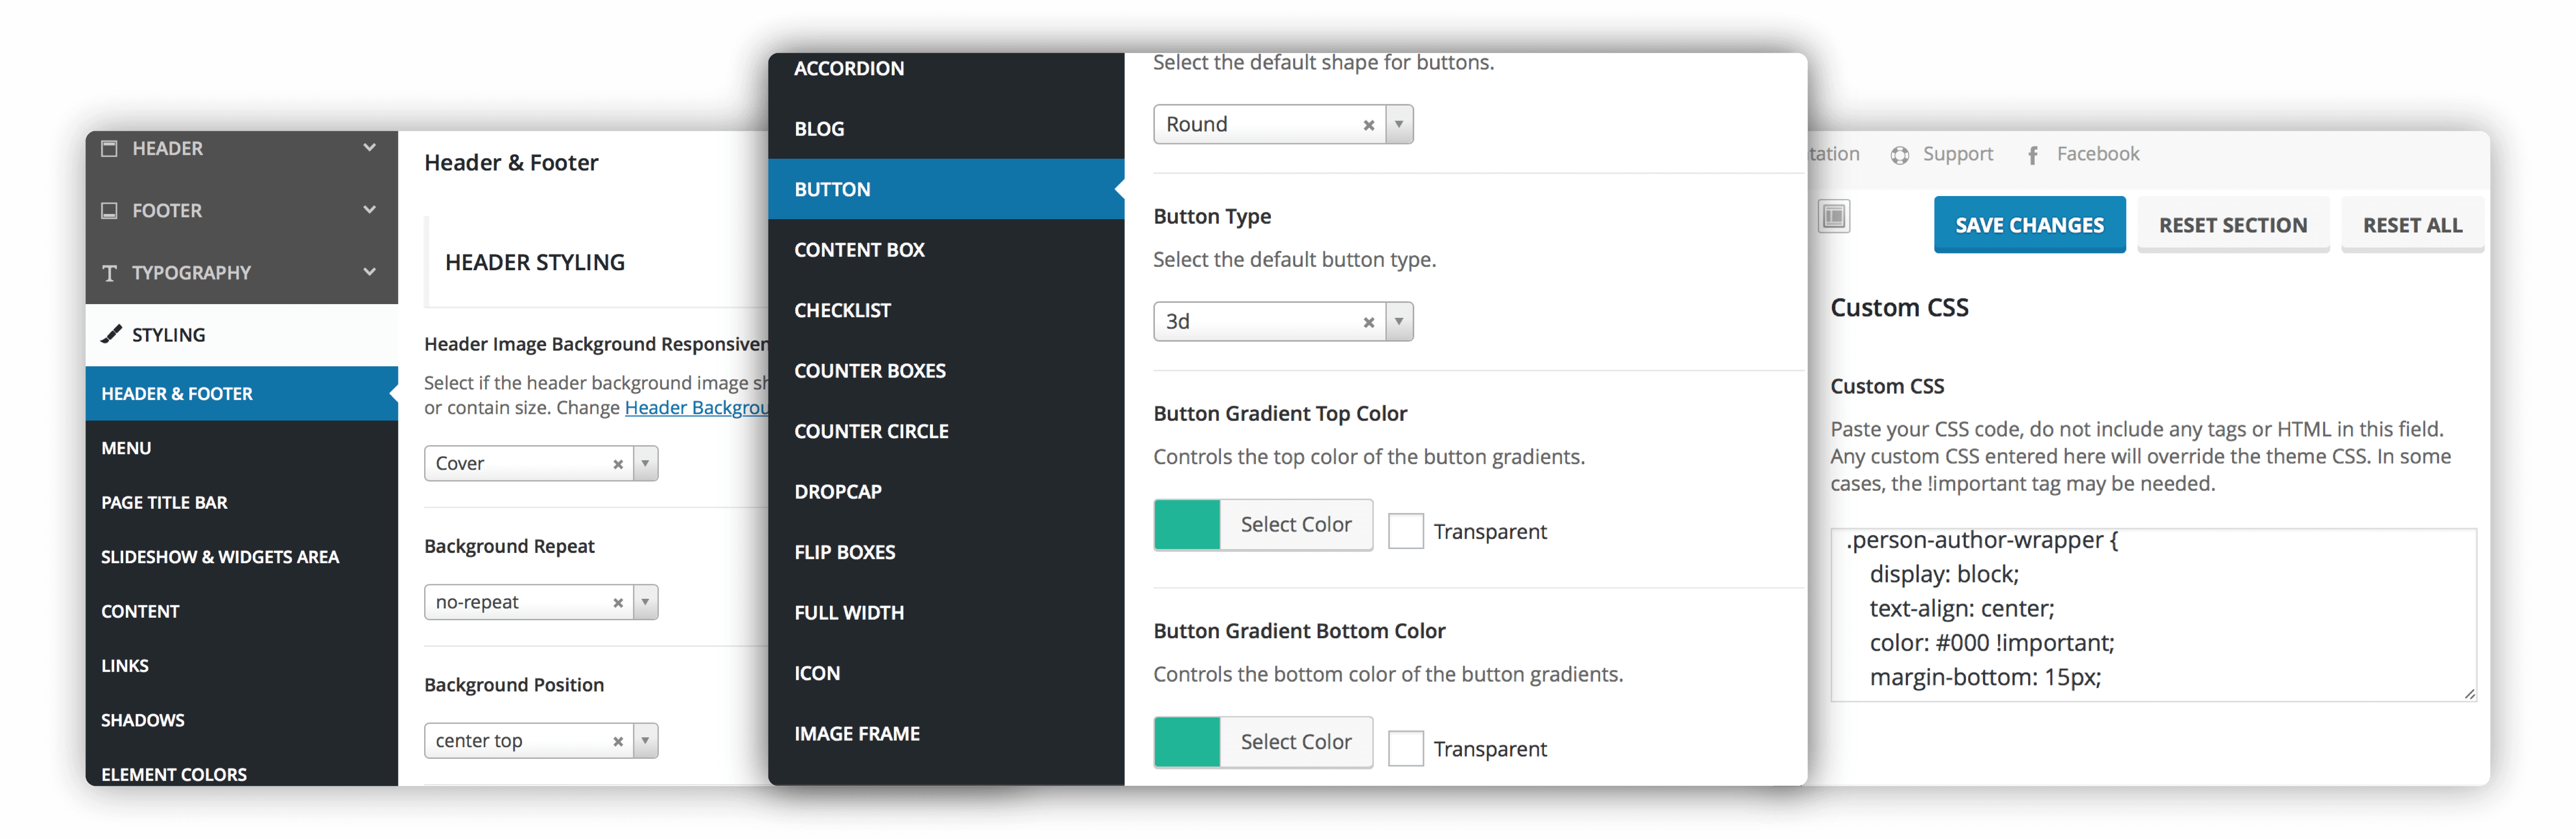Click the Gradient Top Color green swatch
Viewport: 2576px width, 839px height.
1187,524
